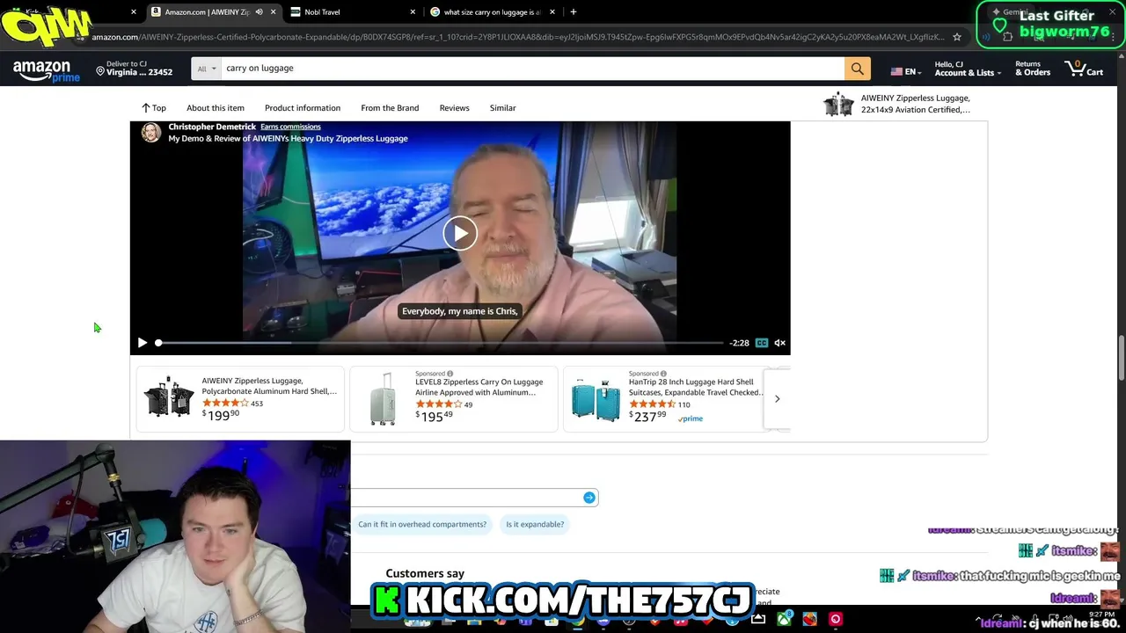Open a new browser tab

pos(574,12)
